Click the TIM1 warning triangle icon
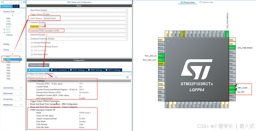Viewport: 256px width, 131px height. [5, 59]
